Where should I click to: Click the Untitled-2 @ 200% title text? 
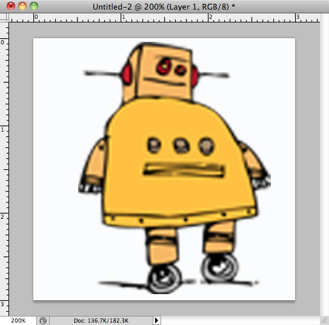click(164, 7)
